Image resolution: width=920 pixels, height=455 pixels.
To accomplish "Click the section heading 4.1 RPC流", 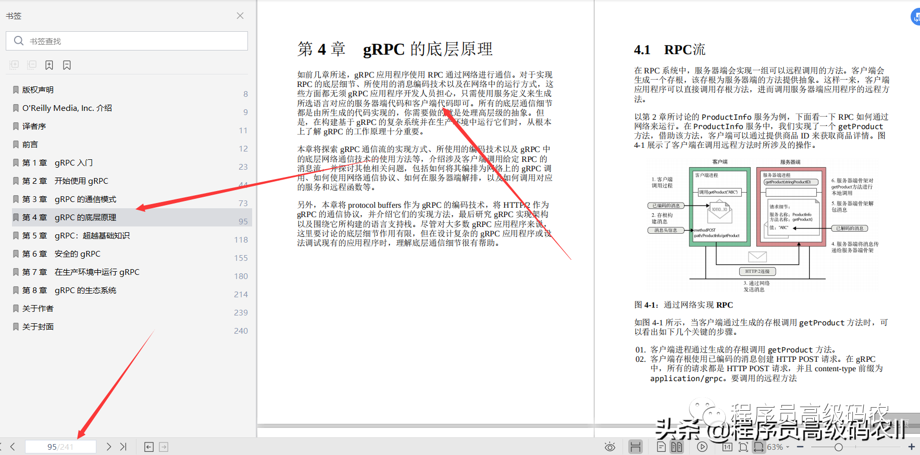I will (x=669, y=50).
